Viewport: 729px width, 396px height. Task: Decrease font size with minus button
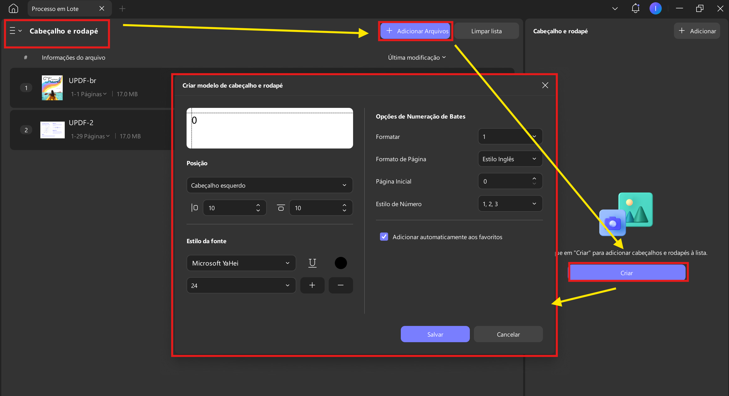(x=340, y=285)
